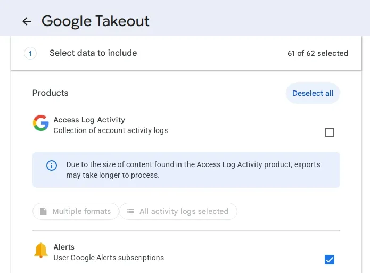Click the yellow bell icon for Alerts

(41, 250)
